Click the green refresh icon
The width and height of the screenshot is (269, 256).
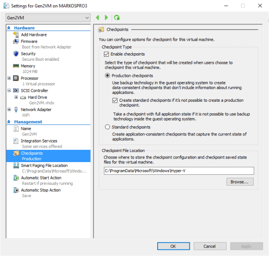pyautogui.click(x=117, y=17)
